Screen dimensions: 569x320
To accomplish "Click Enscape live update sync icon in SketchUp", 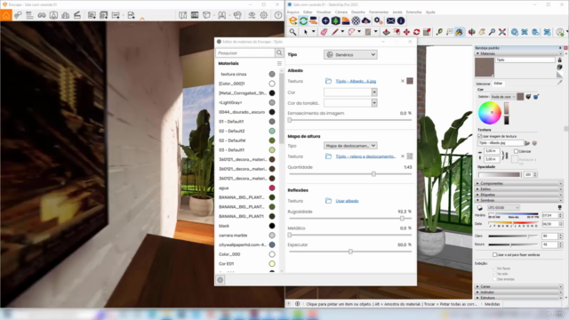I will click(x=303, y=20).
